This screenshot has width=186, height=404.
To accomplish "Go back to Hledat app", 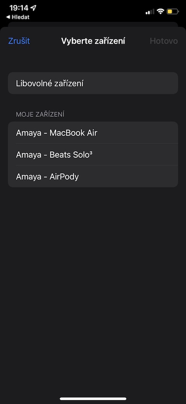I will (17, 17).
